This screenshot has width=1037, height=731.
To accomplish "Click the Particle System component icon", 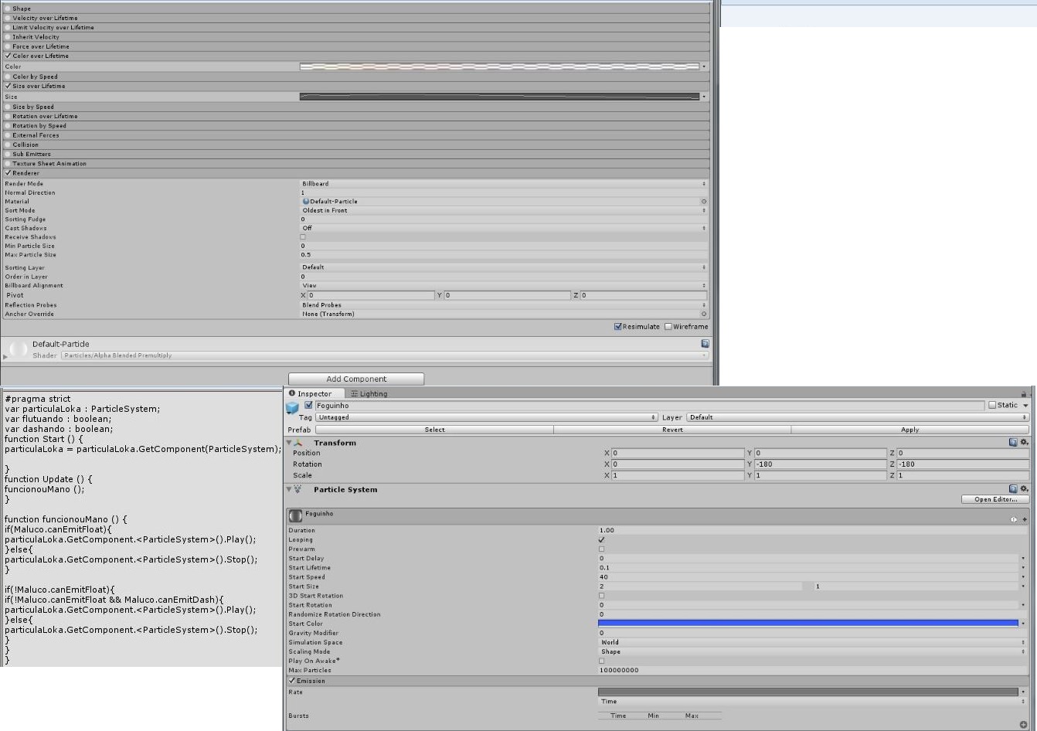I will click(x=298, y=489).
